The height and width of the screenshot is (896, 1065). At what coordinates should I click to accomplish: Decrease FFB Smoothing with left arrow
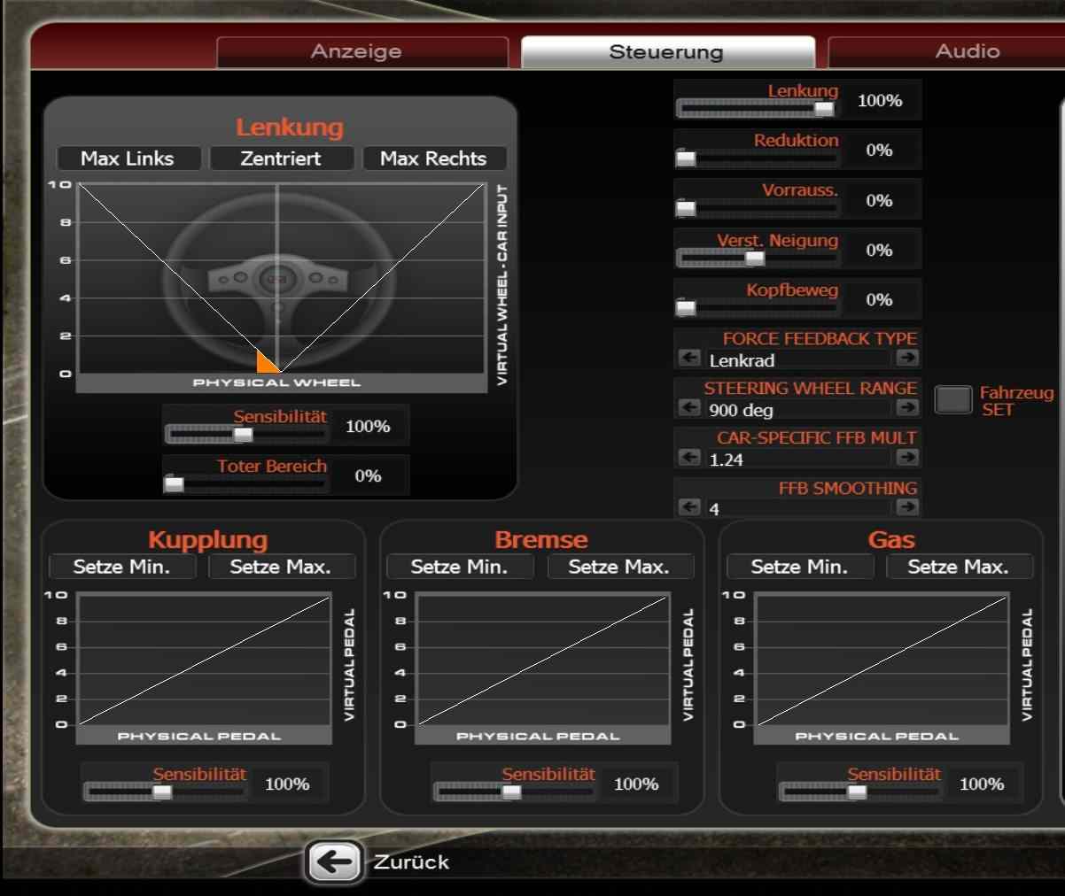coord(689,506)
